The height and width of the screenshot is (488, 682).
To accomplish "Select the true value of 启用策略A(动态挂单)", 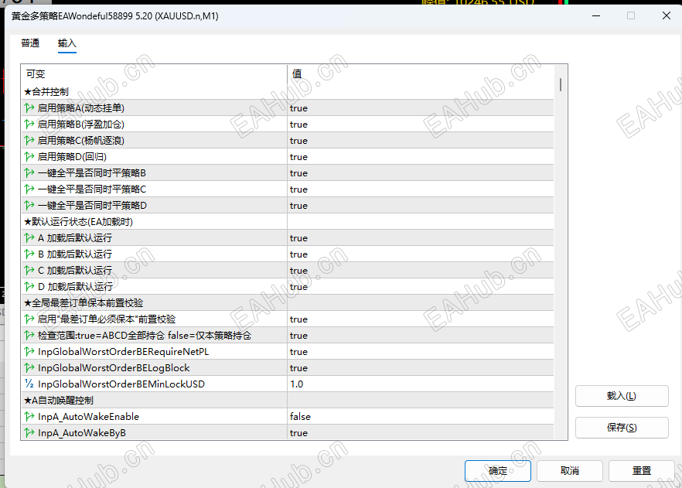I will [298, 107].
